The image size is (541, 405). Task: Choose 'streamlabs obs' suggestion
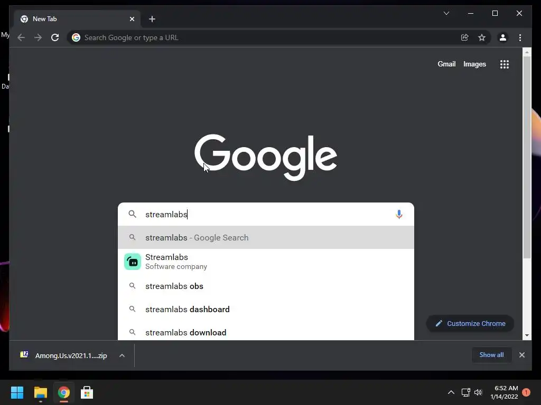266,286
